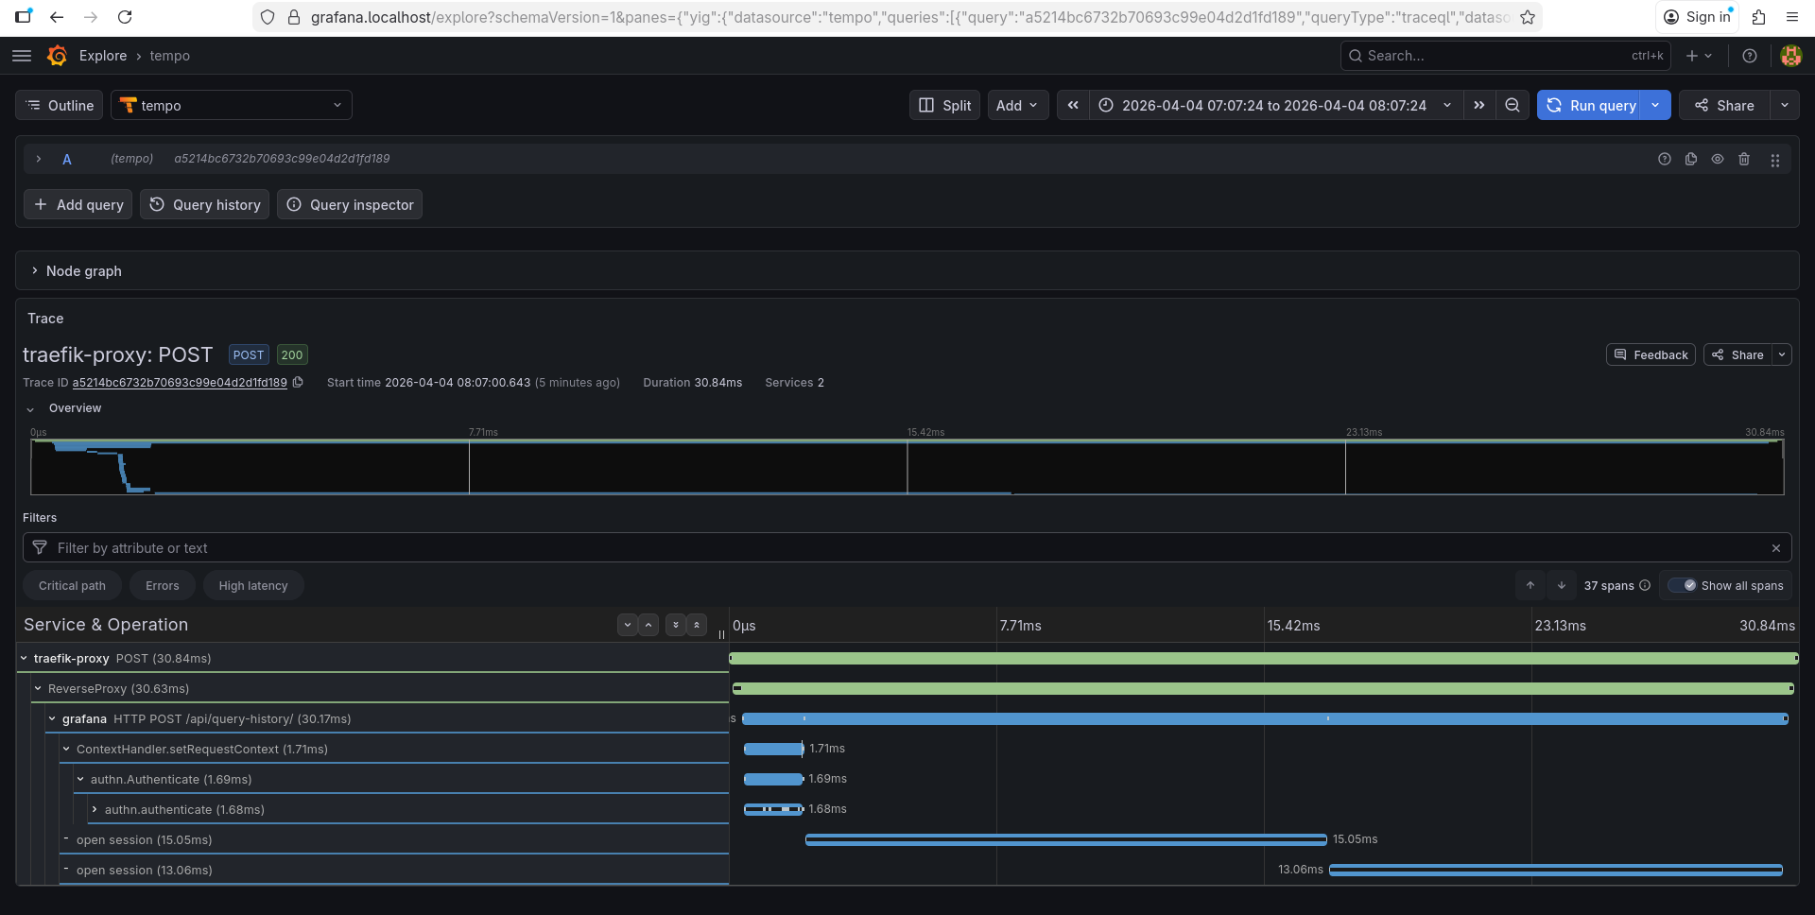The height and width of the screenshot is (915, 1815).
Task: Give Feedback on the trace view
Action: [1651, 354]
